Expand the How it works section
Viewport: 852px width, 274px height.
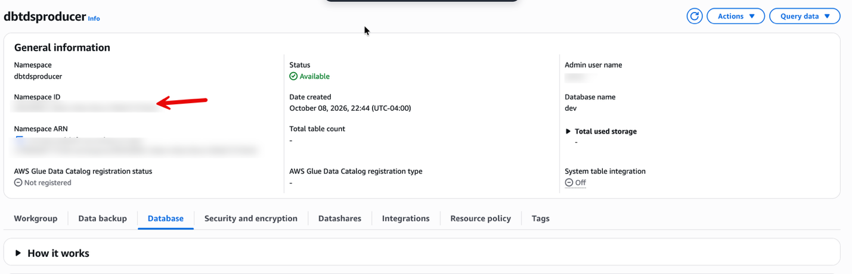52,253
